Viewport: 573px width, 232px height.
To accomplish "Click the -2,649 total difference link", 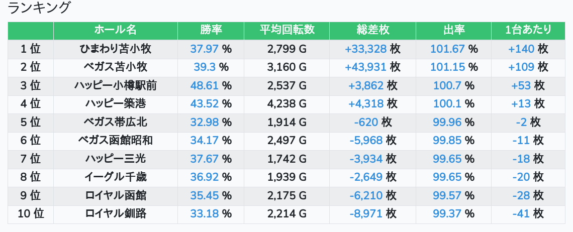I will 366,177.
